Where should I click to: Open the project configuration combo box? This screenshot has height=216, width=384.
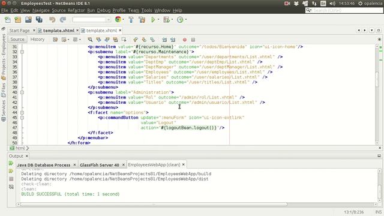coord(92,20)
